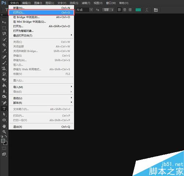The width and height of the screenshot is (184, 176).
Task: Open the 窗口(W) menu
Action: (111, 3)
